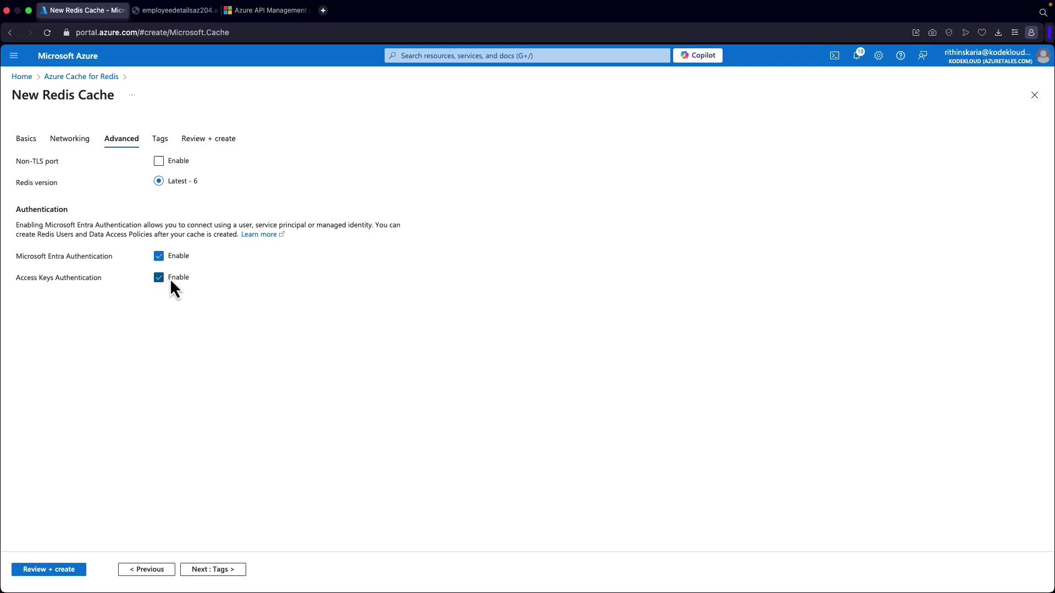
Task: Uncheck Microsoft Entra Authentication Enable checkbox
Action: tap(159, 256)
